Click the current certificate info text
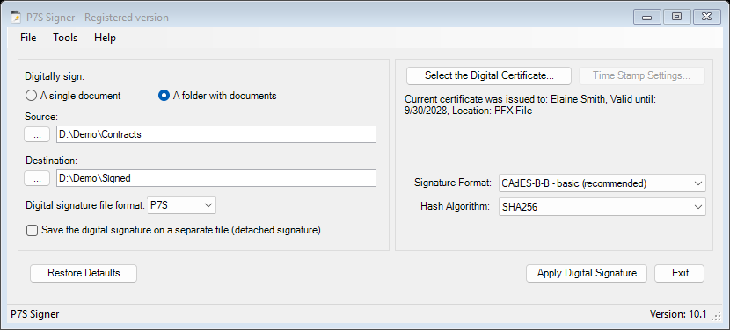730x330 pixels. point(530,105)
